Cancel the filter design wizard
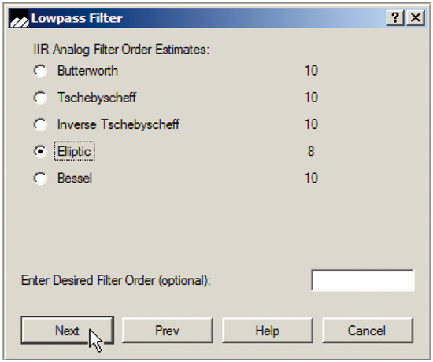Screen dimensions: 433x362 tap(368, 331)
